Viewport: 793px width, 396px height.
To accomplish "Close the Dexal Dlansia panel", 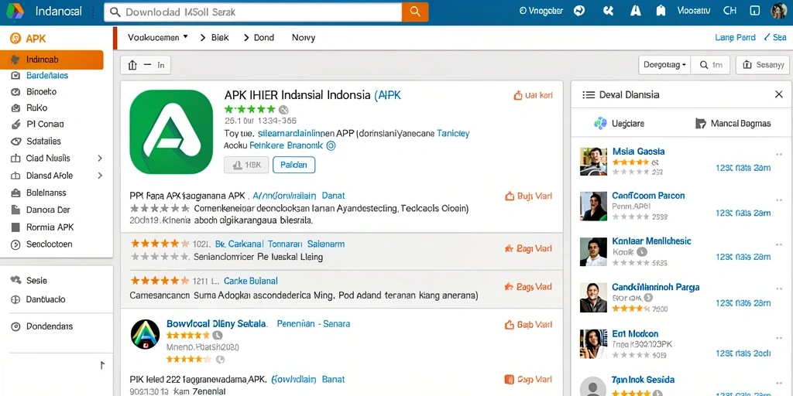I will [779, 94].
